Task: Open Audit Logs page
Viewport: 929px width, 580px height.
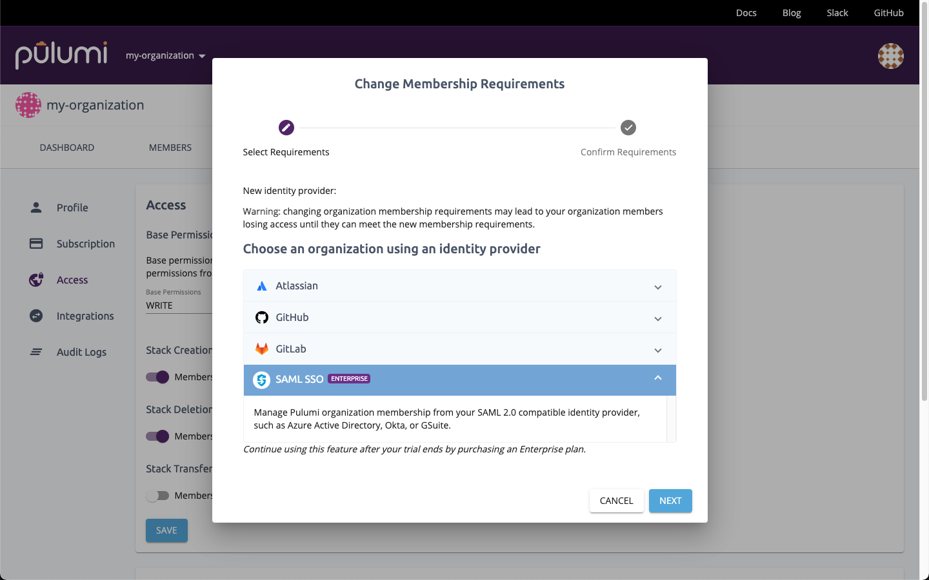Action: click(x=81, y=352)
